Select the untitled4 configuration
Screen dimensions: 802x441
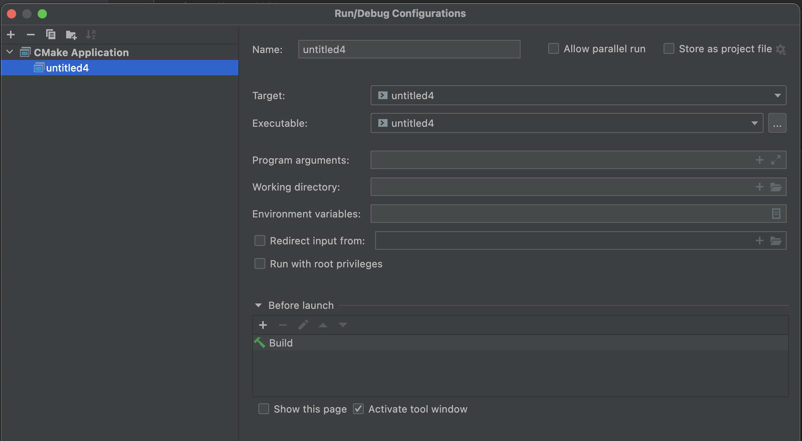tap(67, 68)
